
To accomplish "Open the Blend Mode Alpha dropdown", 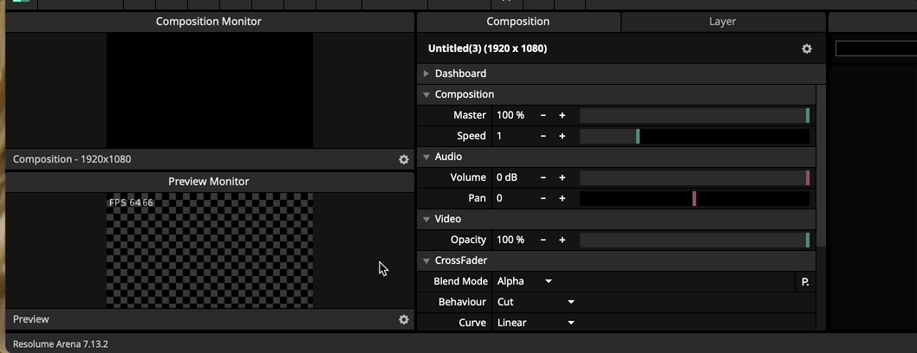I will point(524,281).
